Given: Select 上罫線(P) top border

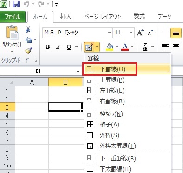Looking at the screenshot, I should (127, 80).
